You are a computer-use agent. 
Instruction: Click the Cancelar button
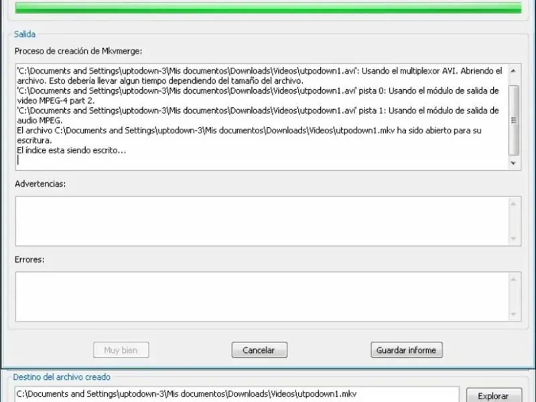(x=259, y=350)
